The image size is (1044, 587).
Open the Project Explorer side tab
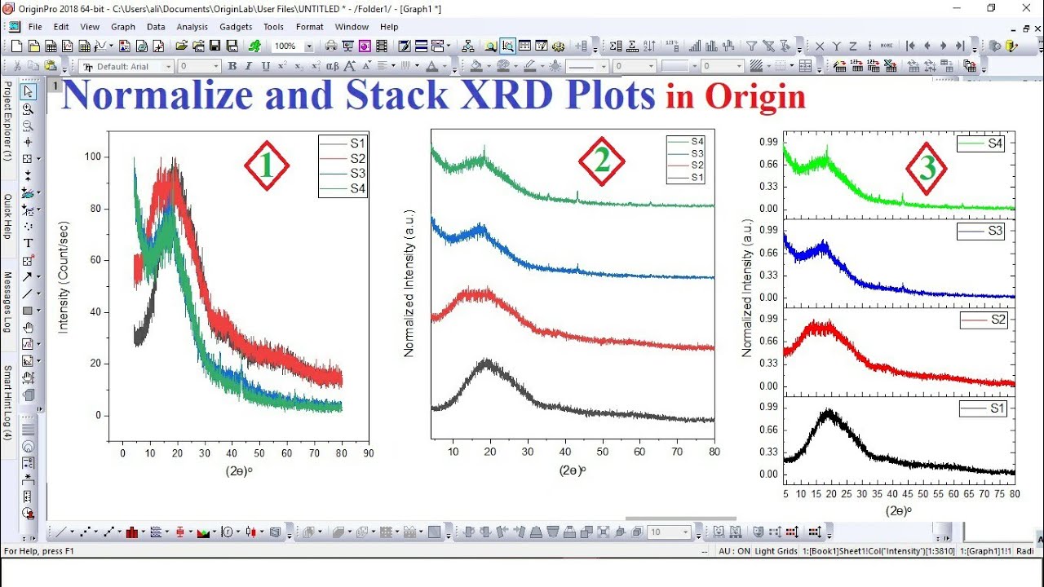(x=7, y=120)
